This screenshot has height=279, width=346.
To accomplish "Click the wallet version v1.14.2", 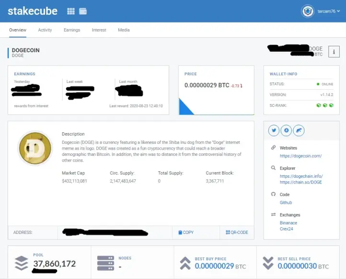I will tap(327, 95).
